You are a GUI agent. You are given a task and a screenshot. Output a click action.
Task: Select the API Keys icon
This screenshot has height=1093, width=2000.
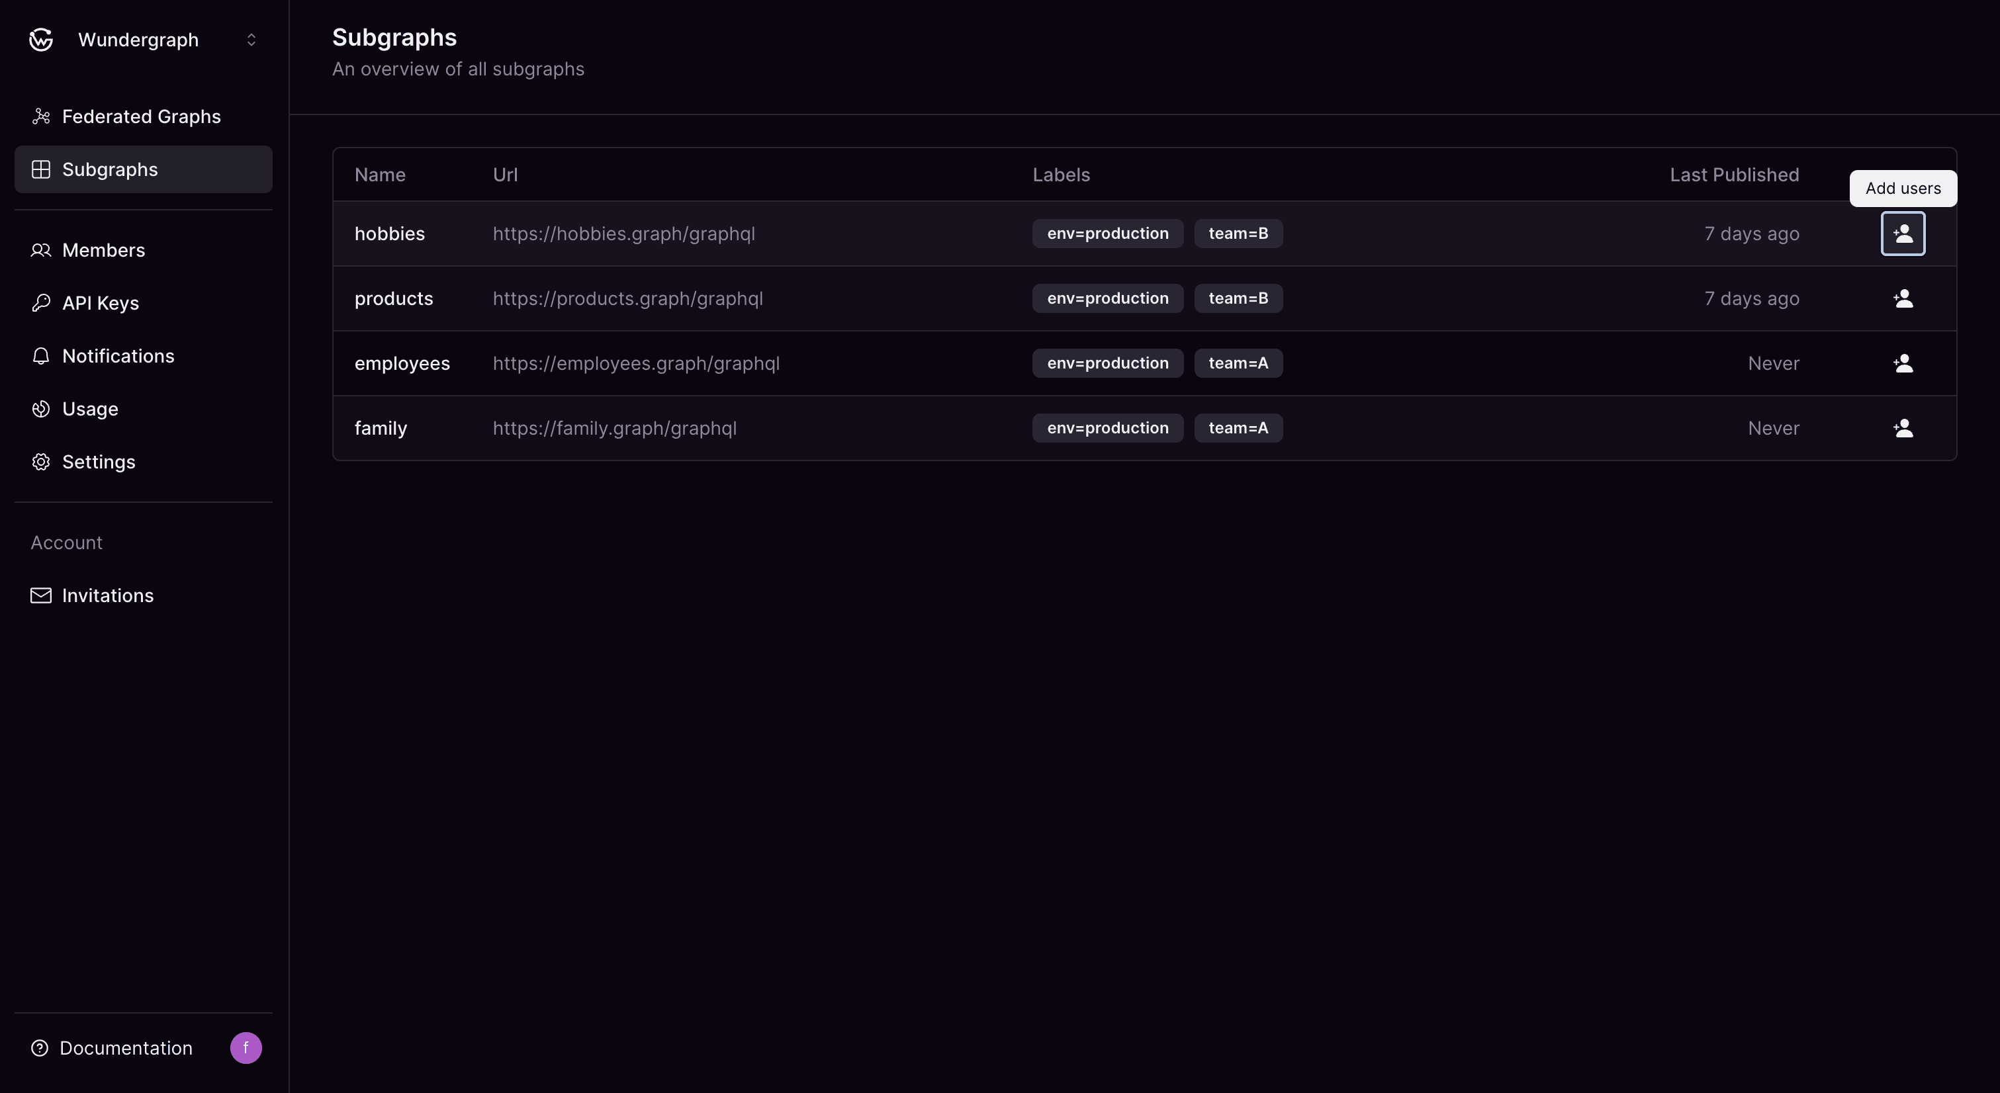click(x=42, y=303)
